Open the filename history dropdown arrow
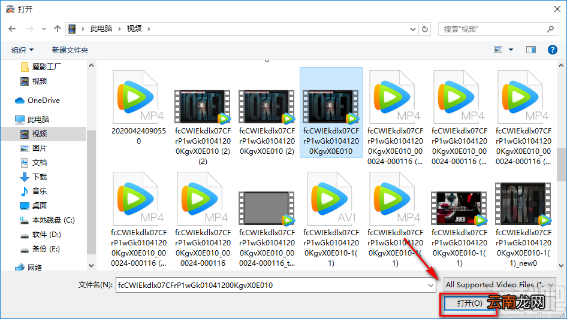This screenshot has height=319, width=567. (x=431, y=285)
